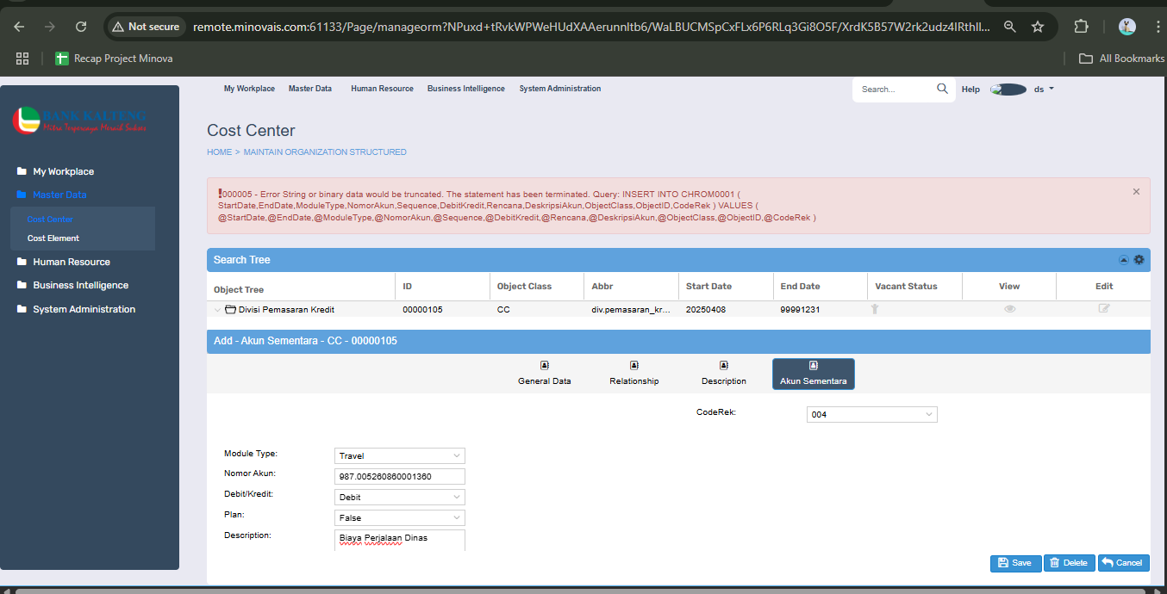Open Recap Project Minova bookmark
Screen dimensions: 1167x594
point(115,59)
